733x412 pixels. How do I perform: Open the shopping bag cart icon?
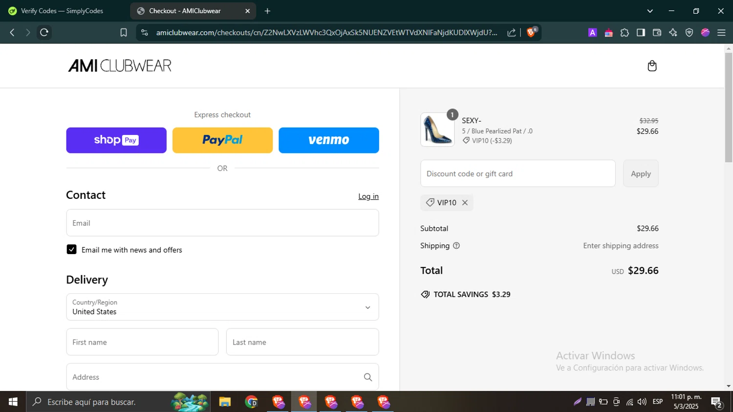pyautogui.click(x=652, y=66)
